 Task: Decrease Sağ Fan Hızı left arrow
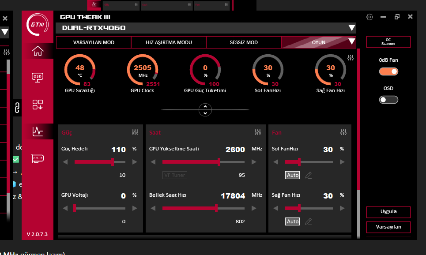coord(276,208)
